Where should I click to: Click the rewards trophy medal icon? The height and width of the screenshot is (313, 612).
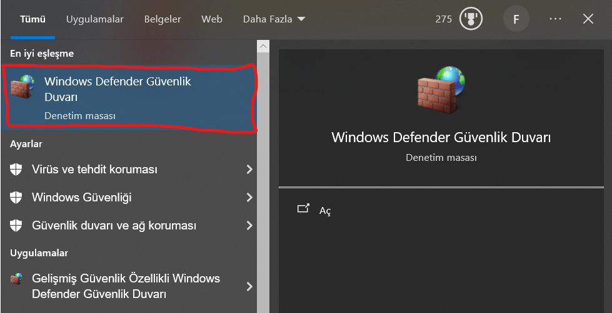click(471, 19)
